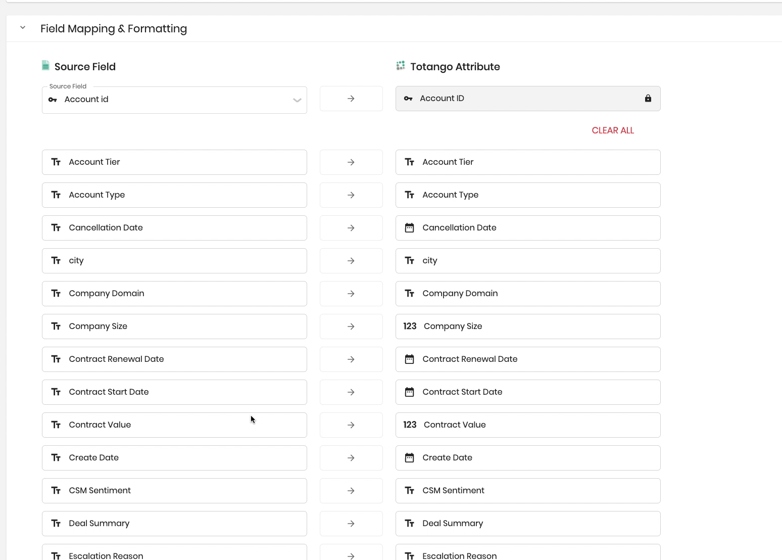The image size is (782, 560).
Task: Collapse the Field Mapping & Formatting section
Action: coord(23,28)
